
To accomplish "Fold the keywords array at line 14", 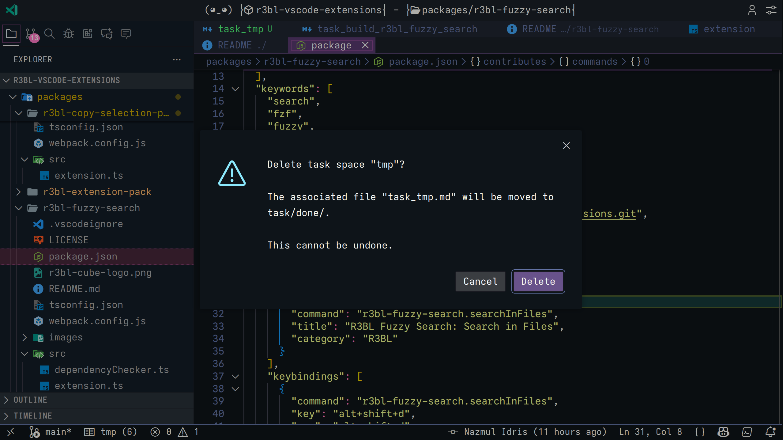I will (235, 89).
